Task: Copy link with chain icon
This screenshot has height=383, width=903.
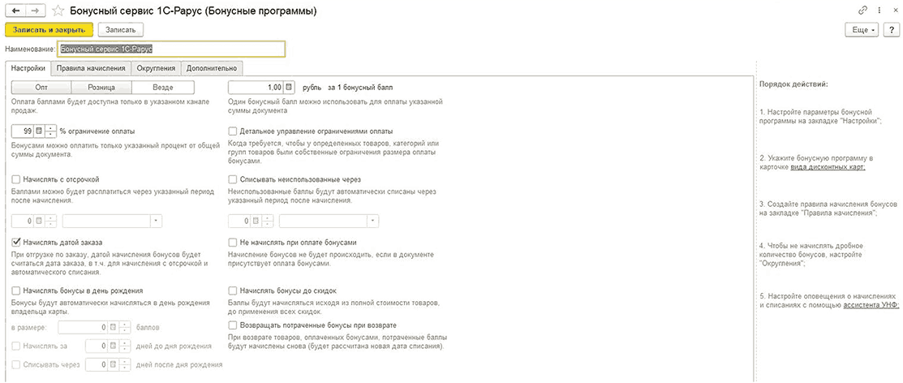Action: [x=862, y=11]
